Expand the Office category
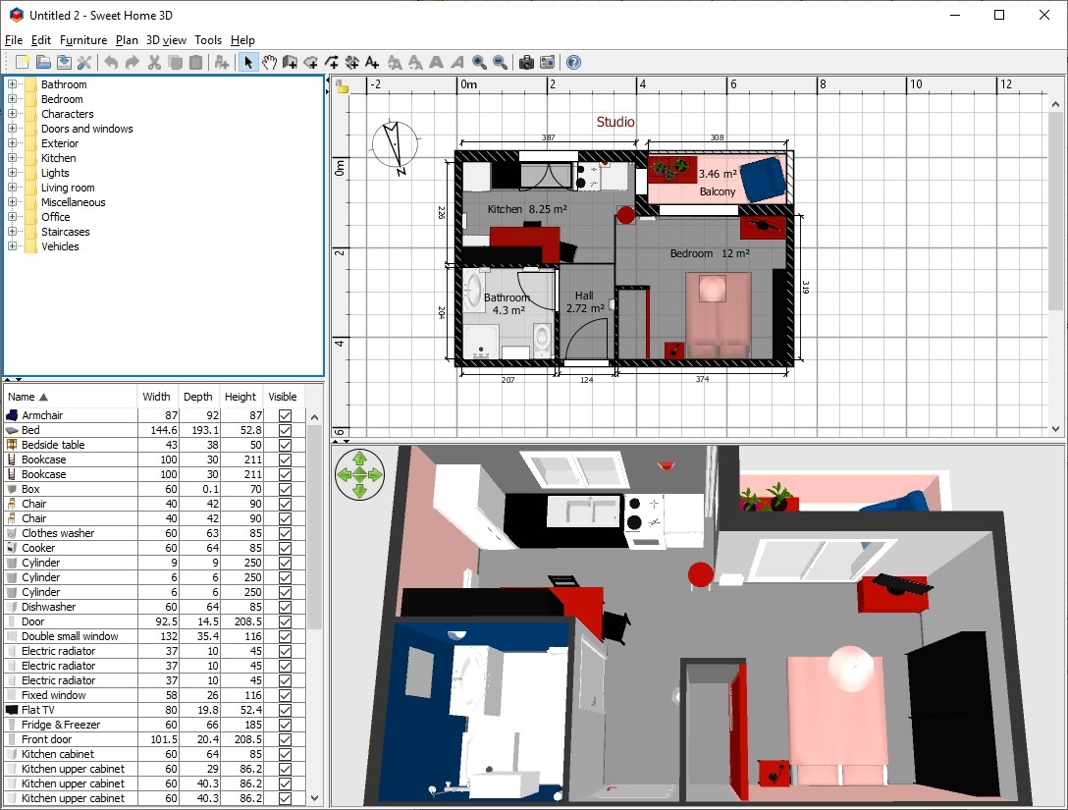 pos(12,217)
